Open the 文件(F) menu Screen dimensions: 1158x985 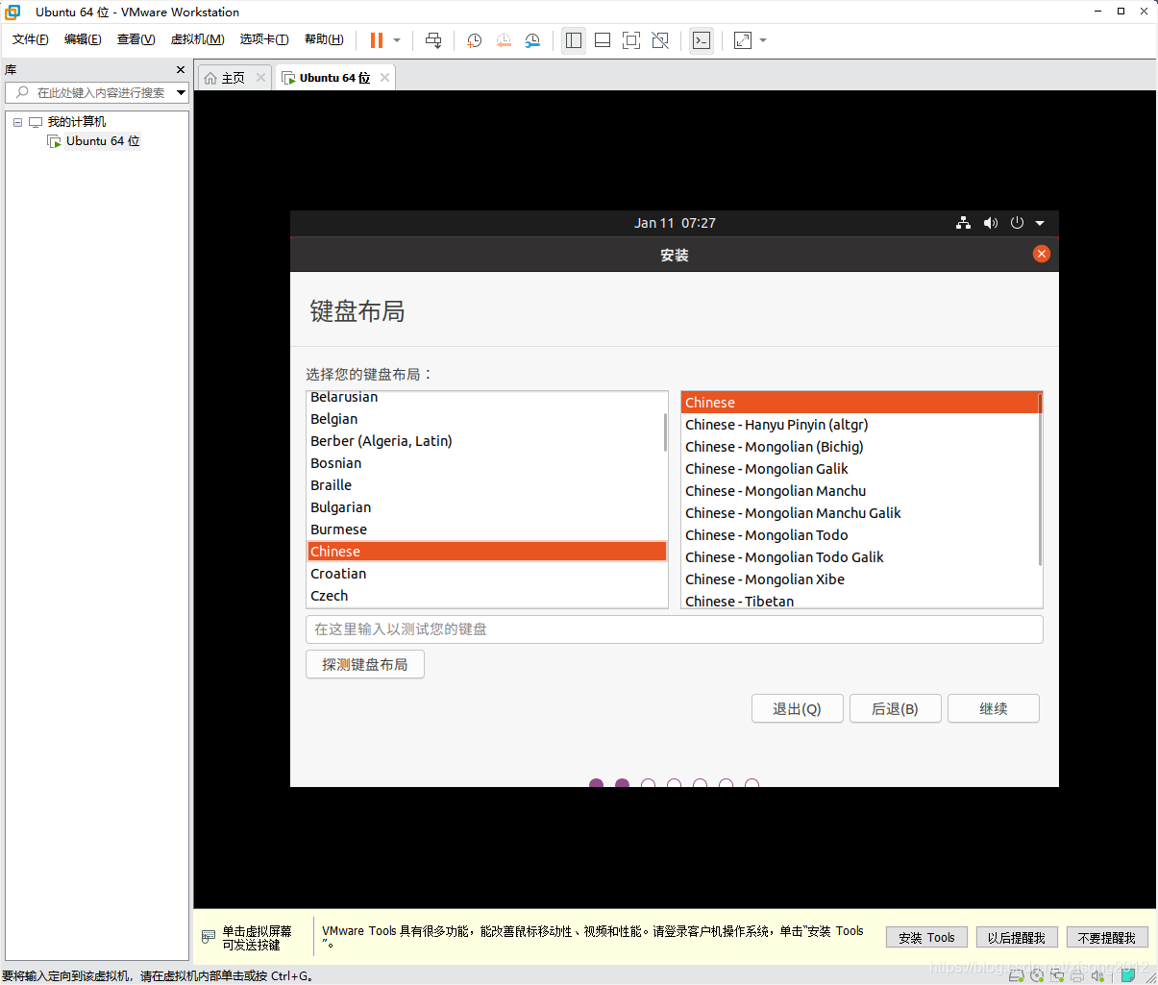[31, 39]
